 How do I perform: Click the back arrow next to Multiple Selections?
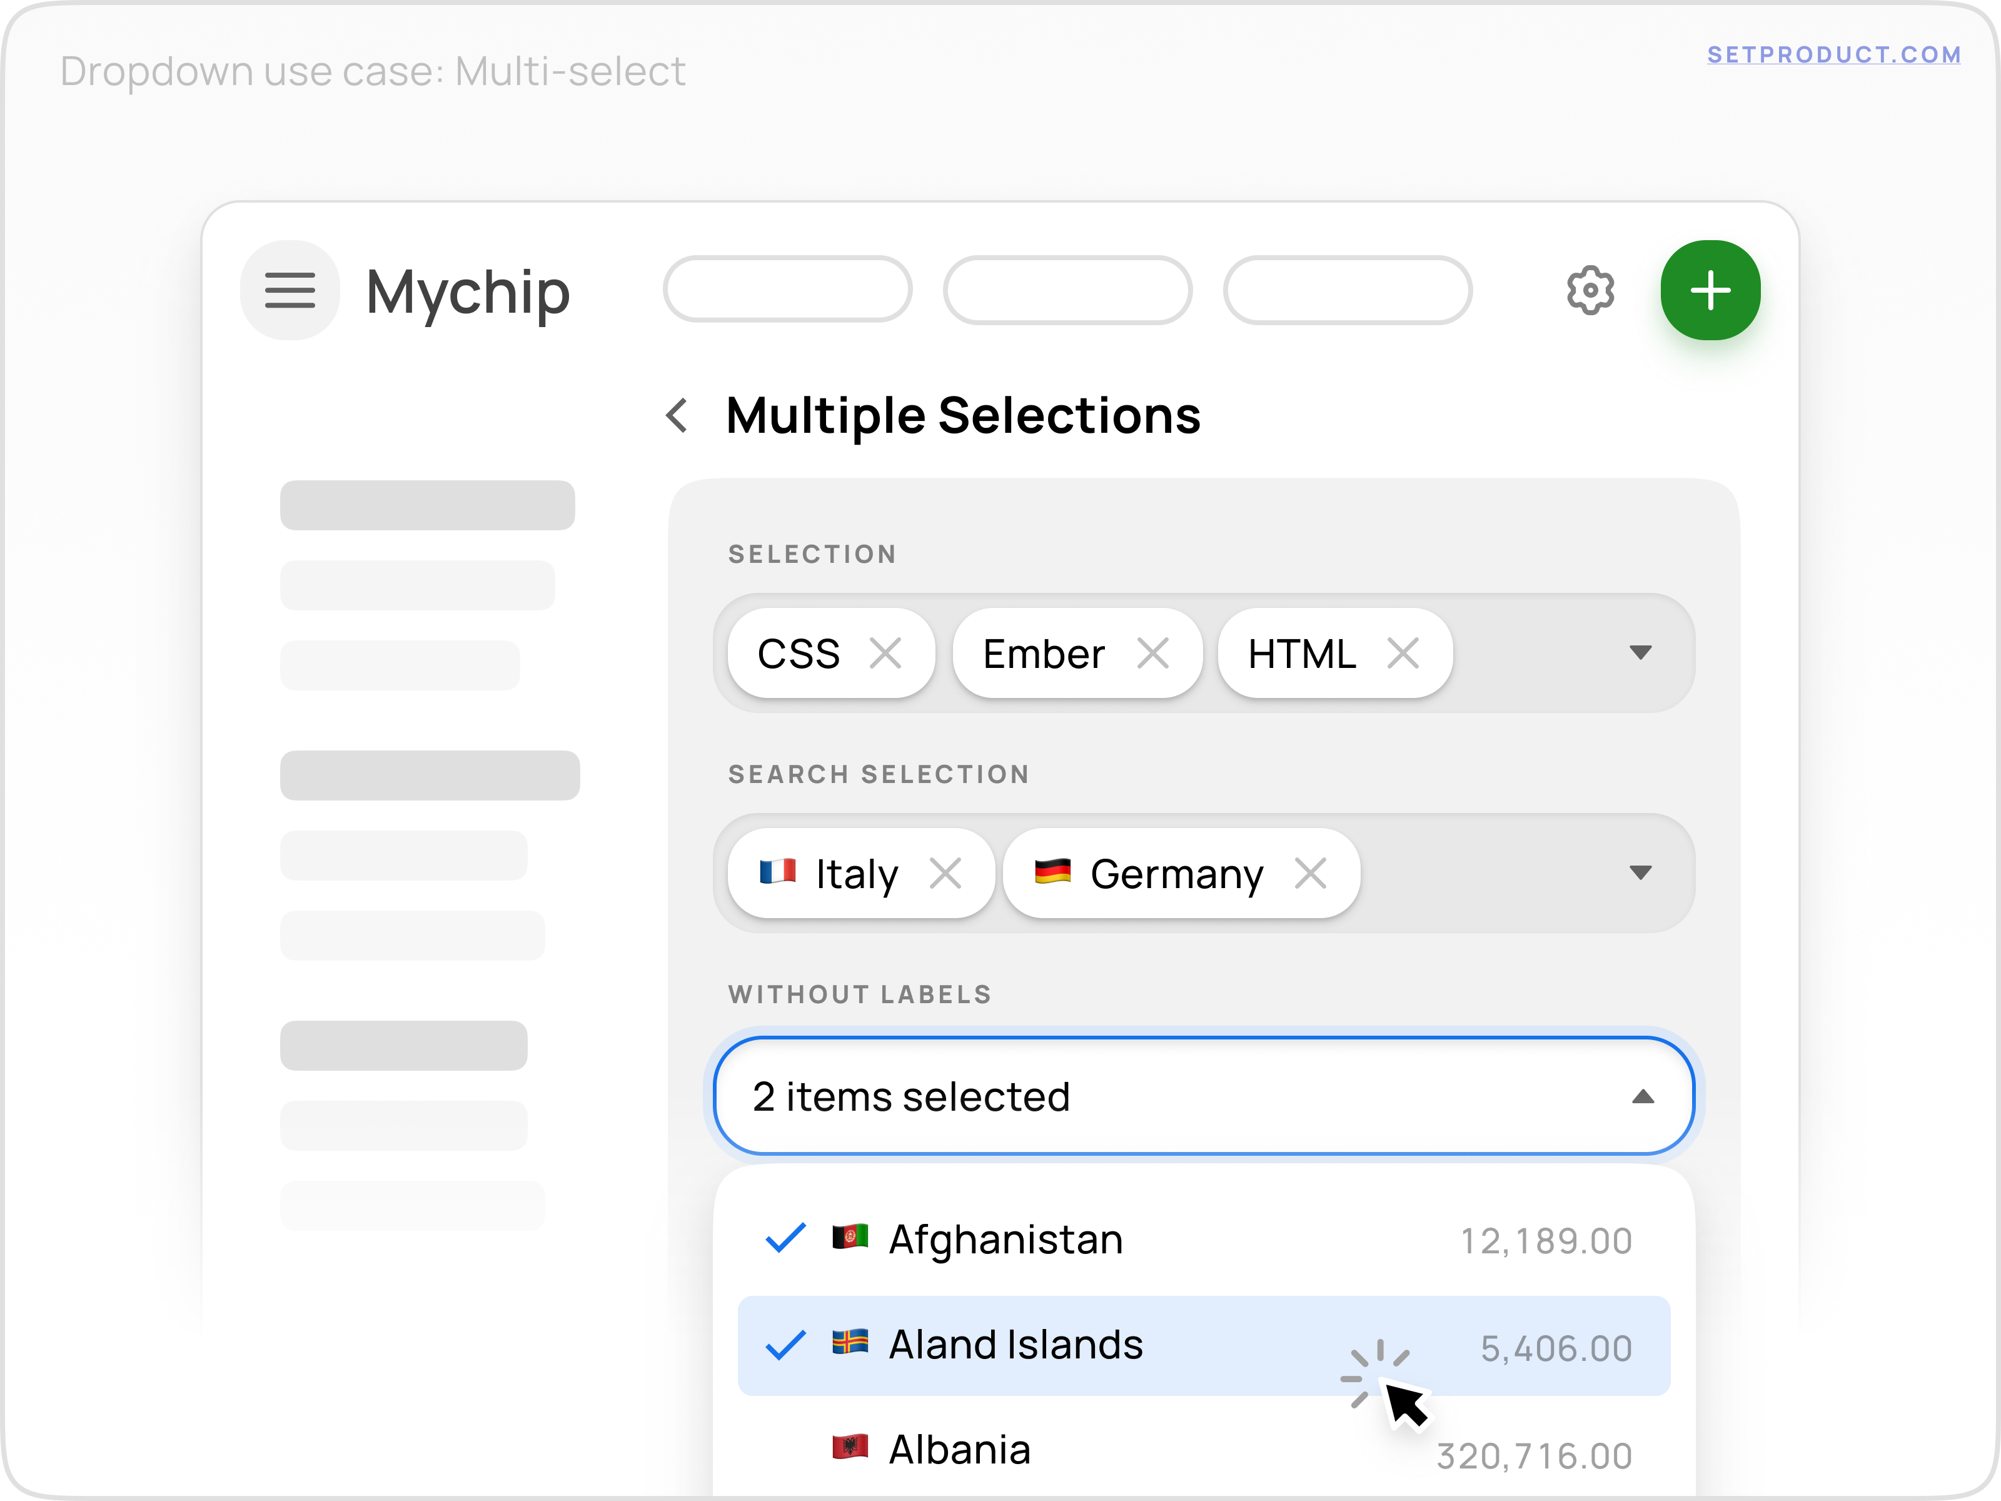(x=677, y=416)
